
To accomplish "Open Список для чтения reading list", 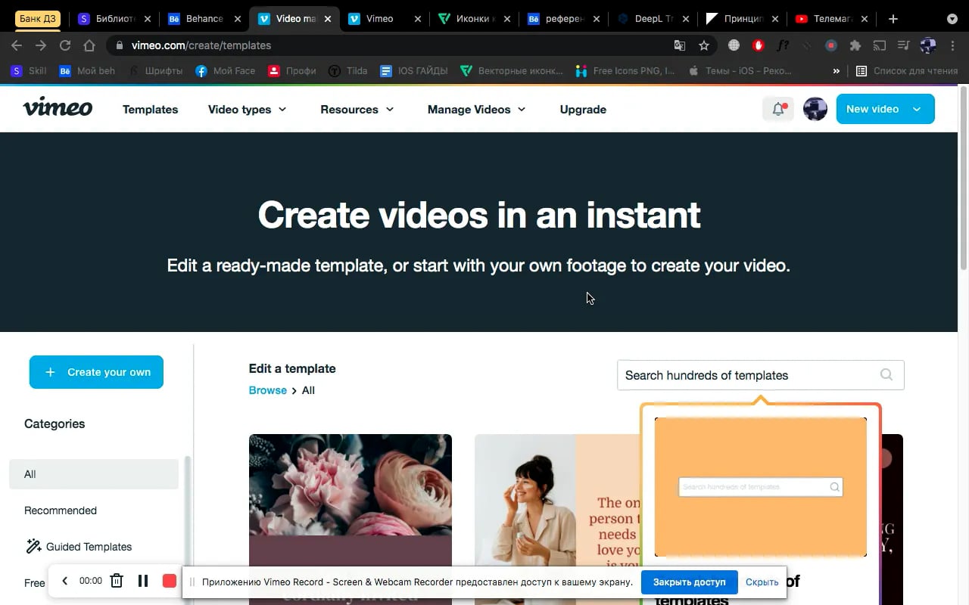I will point(906,71).
